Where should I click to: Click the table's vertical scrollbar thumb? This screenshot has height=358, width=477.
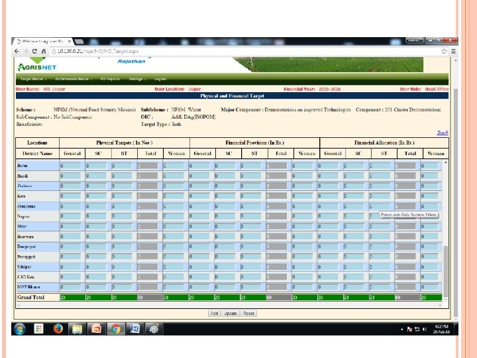pyautogui.click(x=446, y=271)
